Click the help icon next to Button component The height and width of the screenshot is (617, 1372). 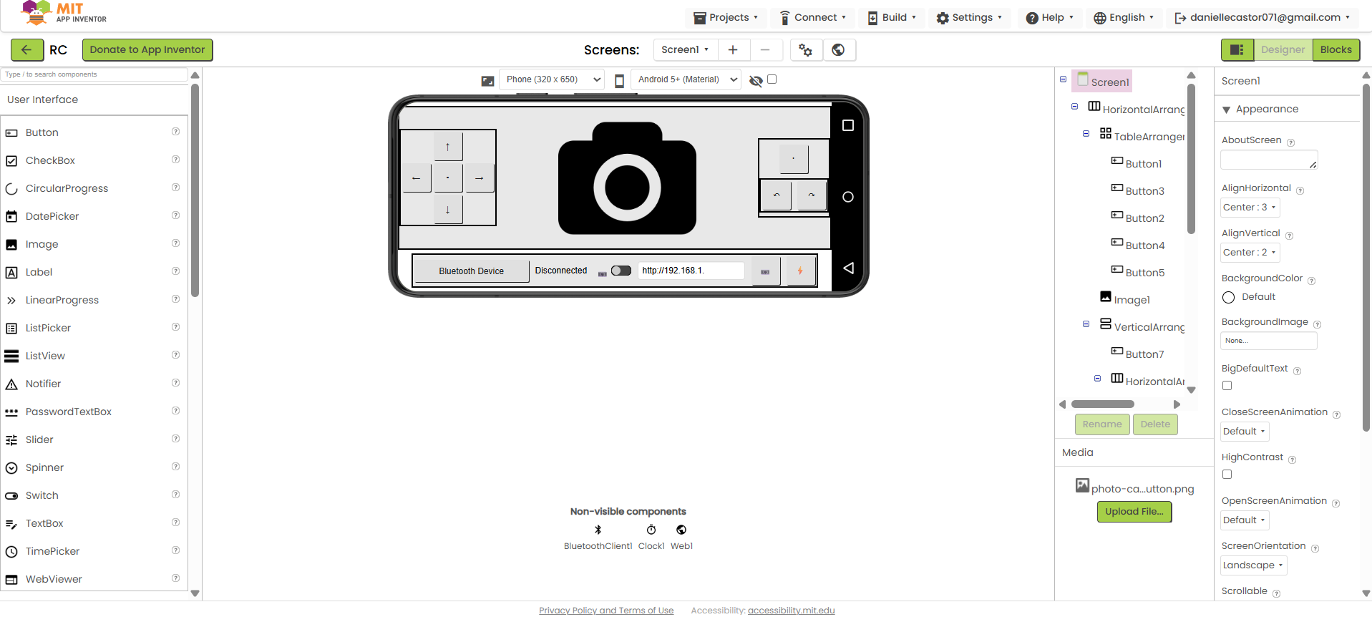[x=175, y=132]
